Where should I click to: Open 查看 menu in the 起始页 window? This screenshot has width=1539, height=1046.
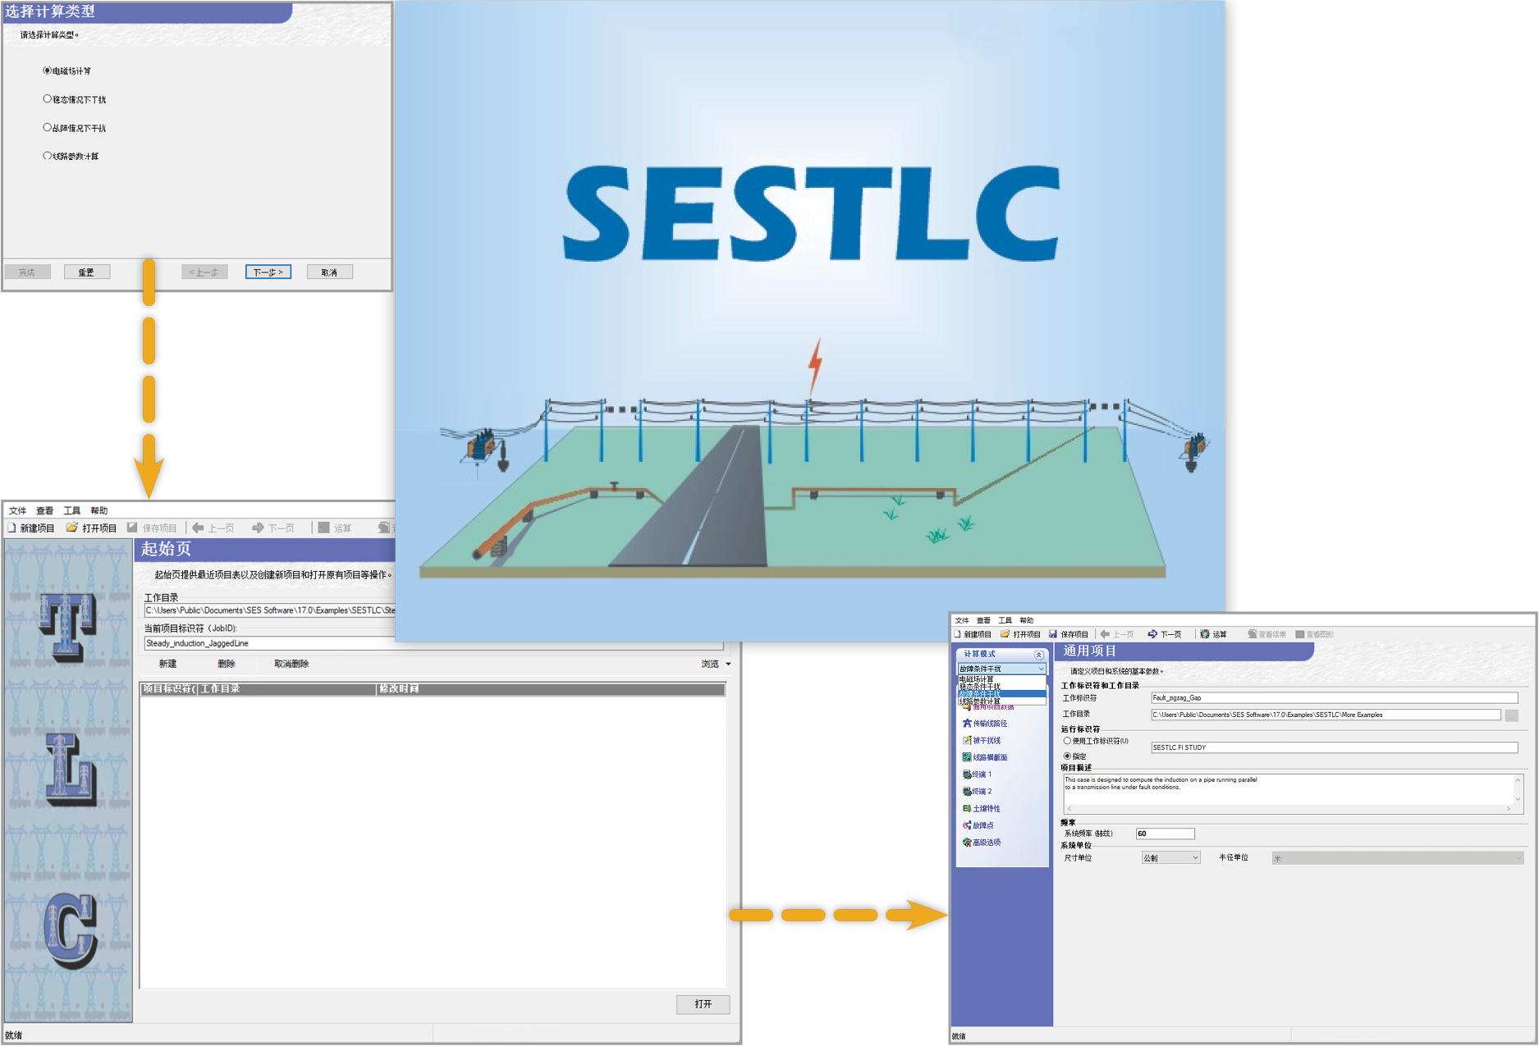coord(44,510)
